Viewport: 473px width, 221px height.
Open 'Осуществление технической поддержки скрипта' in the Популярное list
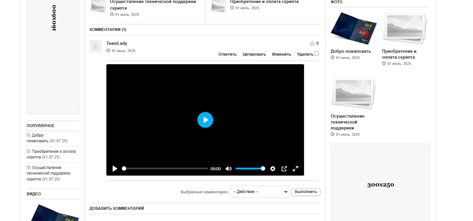coord(48,173)
